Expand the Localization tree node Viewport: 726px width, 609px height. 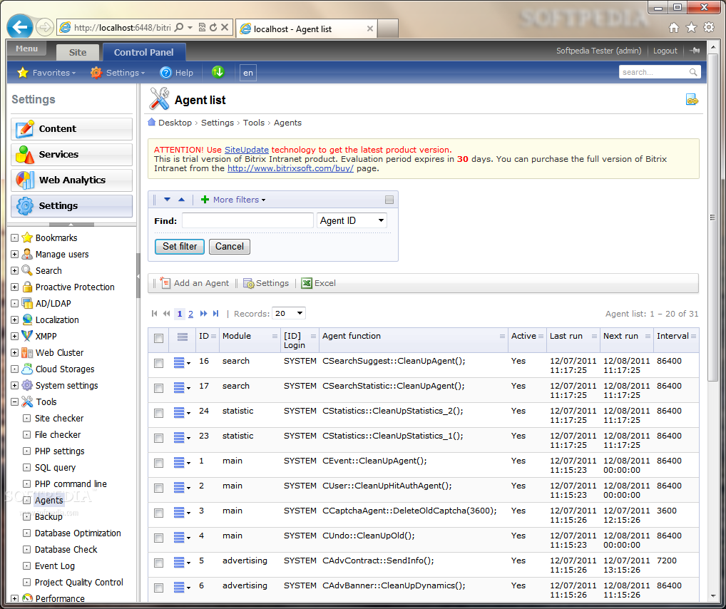point(15,320)
